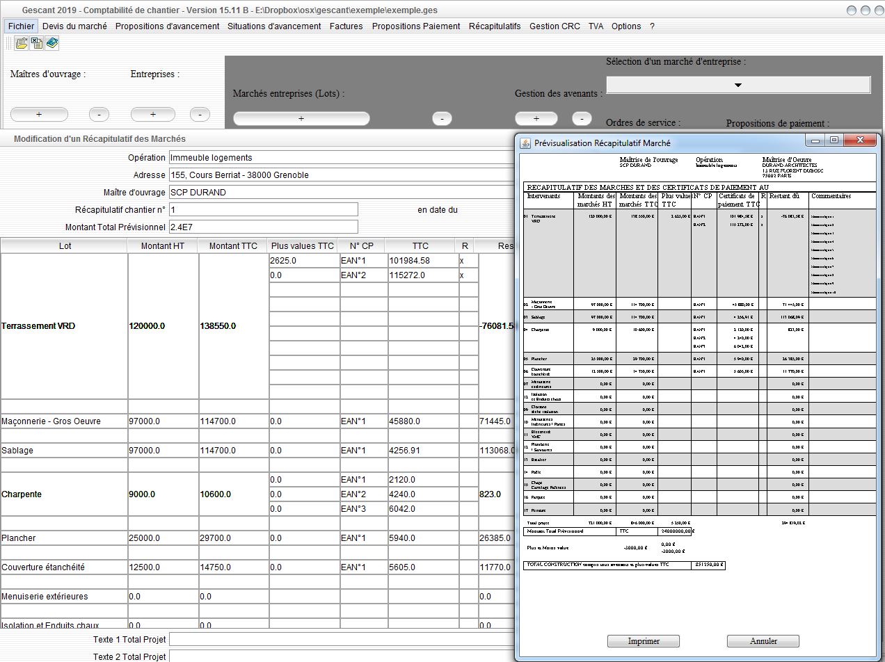Remove an avenant with the minus button

pyautogui.click(x=582, y=119)
